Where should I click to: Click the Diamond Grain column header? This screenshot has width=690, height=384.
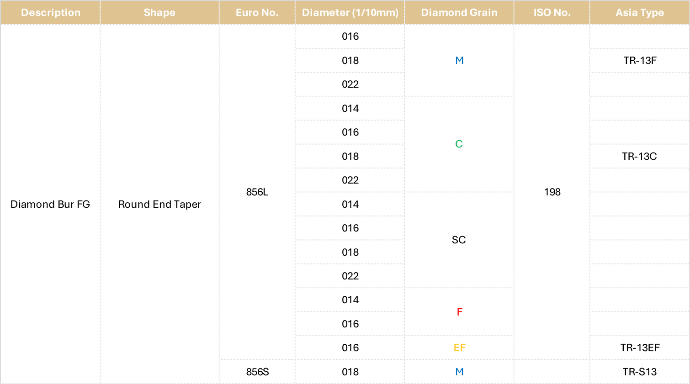point(459,12)
